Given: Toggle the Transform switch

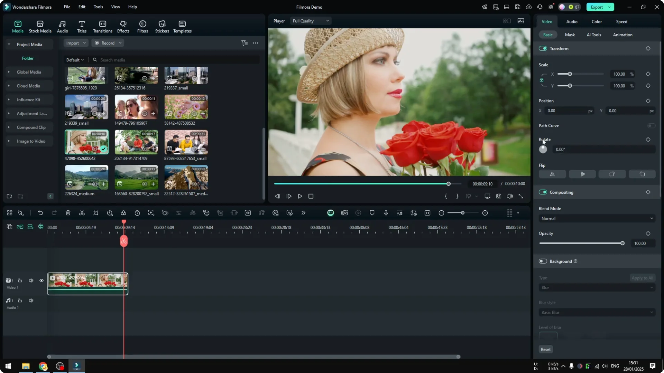Looking at the screenshot, I should pyautogui.click(x=543, y=48).
